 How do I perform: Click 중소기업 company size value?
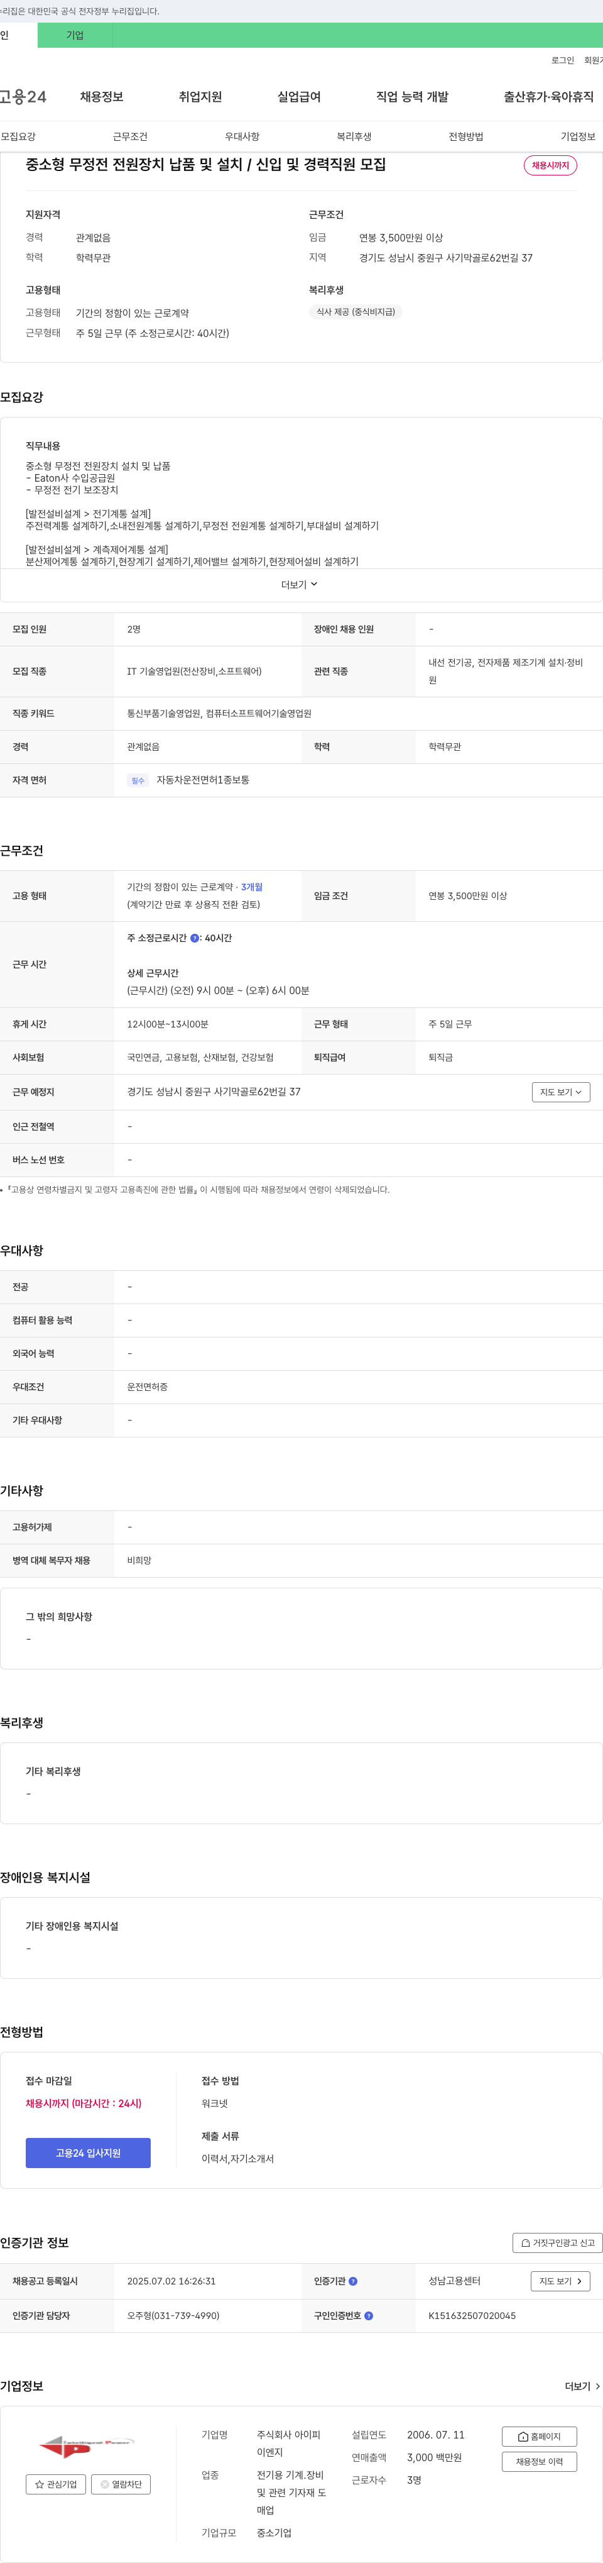[x=274, y=2532]
